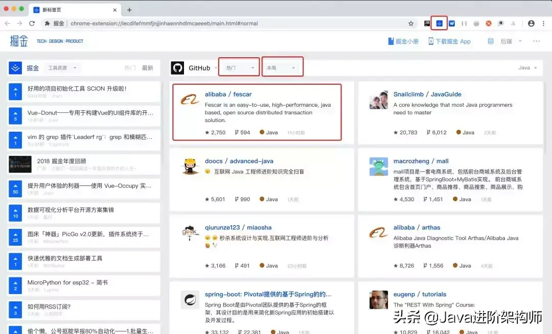Click the fescar Alibaba logo avatar
552x334 pixels.
[190, 100]
